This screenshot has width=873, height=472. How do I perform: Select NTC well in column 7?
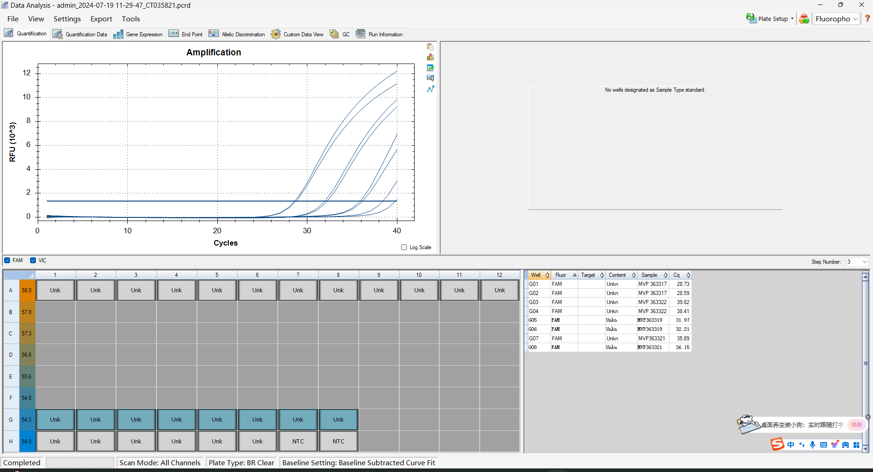(x=298, y=442)
